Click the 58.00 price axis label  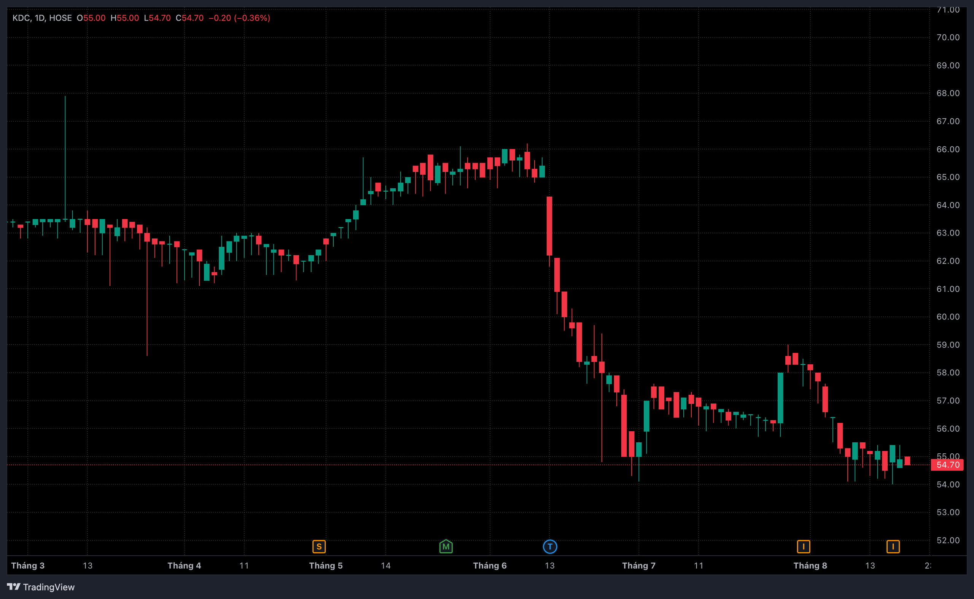[948, 373]
